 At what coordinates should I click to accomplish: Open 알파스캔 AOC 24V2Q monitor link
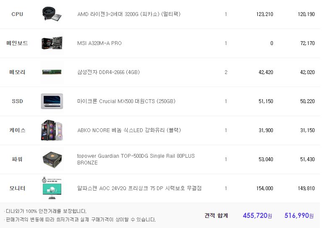click(139, 188)
